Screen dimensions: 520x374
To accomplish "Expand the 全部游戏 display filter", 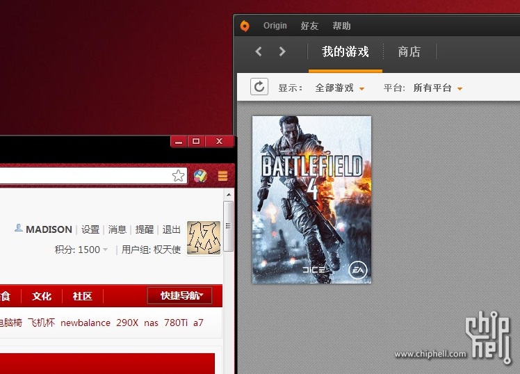I will 339,88.
